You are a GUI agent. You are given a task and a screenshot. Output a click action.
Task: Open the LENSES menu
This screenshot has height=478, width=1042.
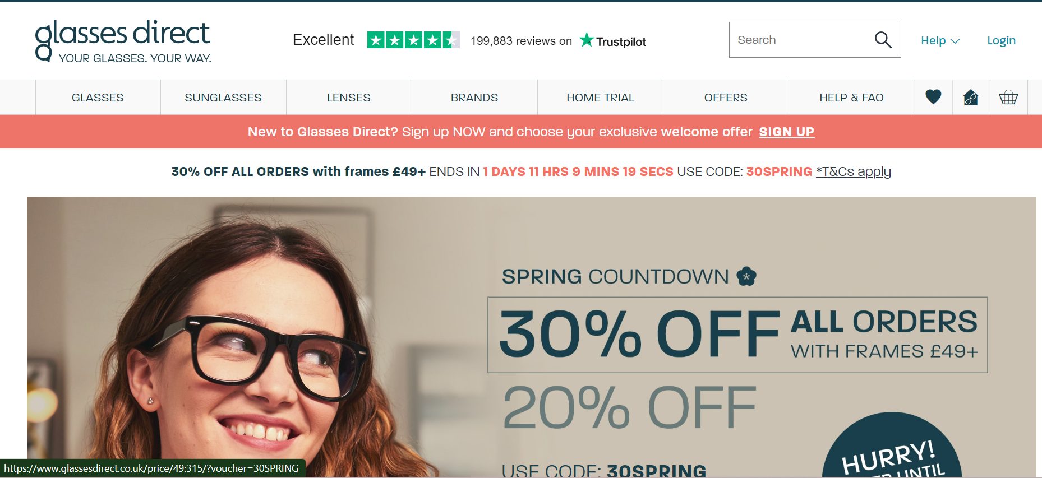click(349, 98)
